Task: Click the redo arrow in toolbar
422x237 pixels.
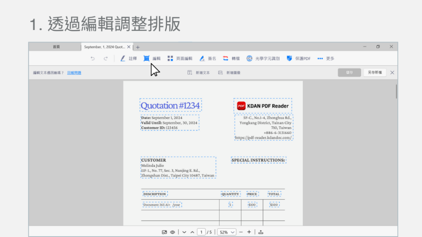Action: [x=105, y=58]
